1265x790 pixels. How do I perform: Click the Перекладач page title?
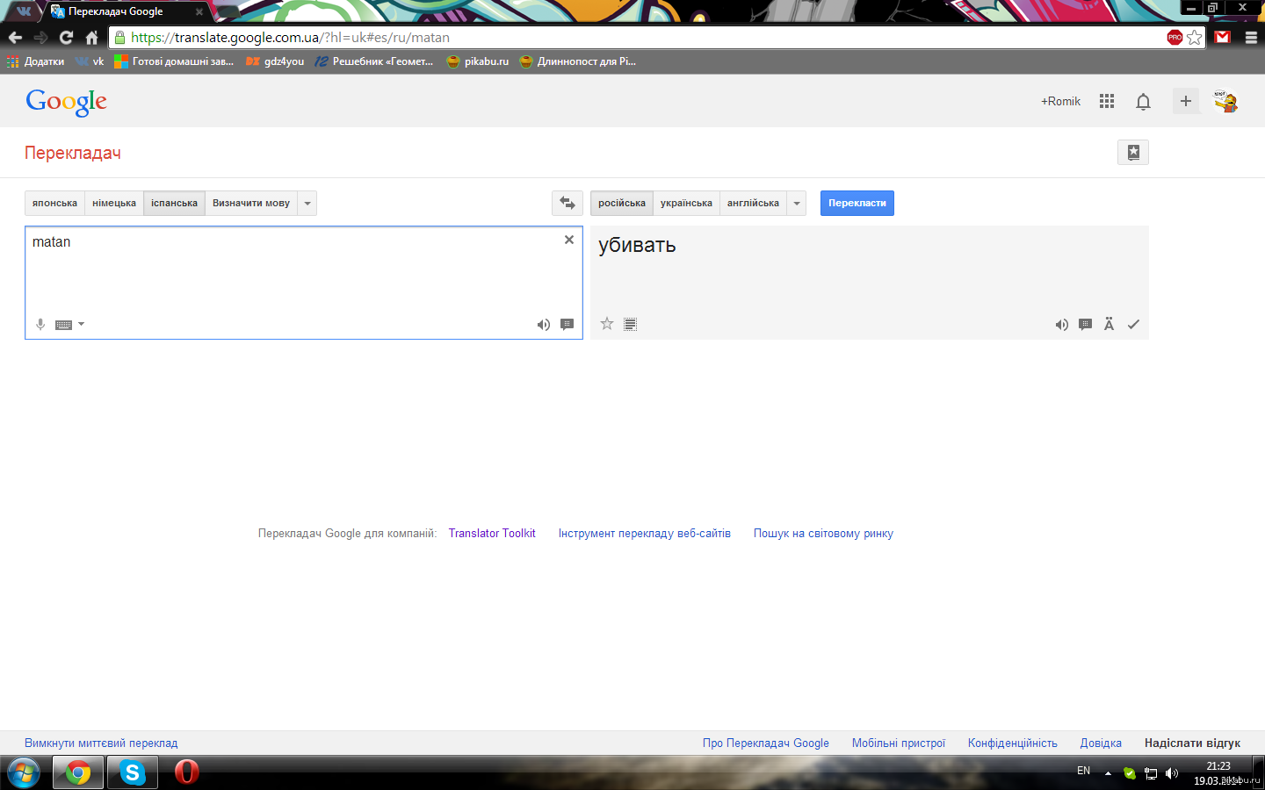coord(73,153)
